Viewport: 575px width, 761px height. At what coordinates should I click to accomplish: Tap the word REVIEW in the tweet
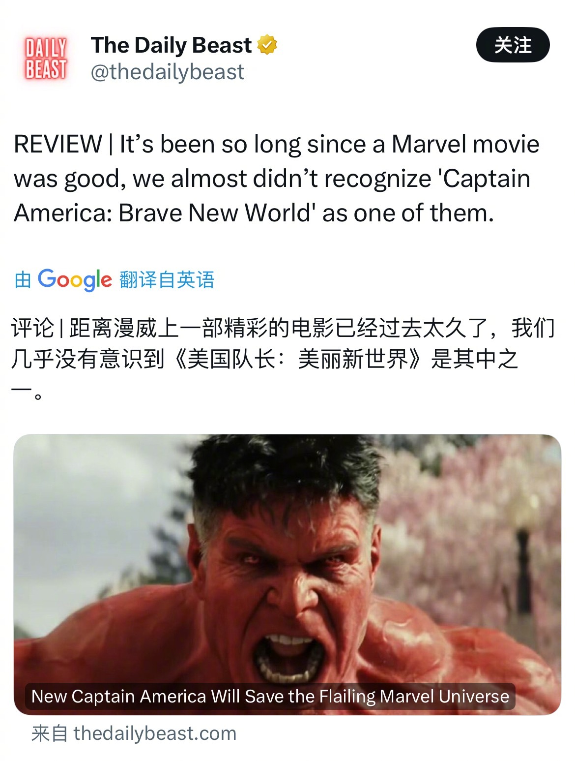(x=58, y=145)
